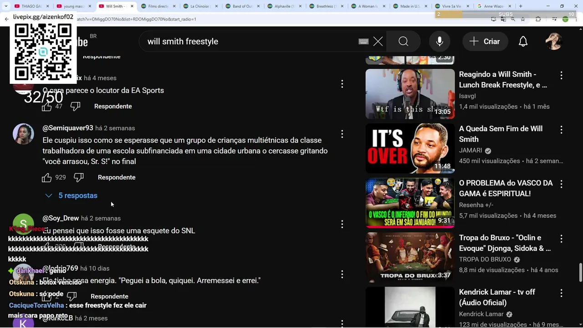Open the Reagindo a Will Smith video thumbnail

point(410,94)
